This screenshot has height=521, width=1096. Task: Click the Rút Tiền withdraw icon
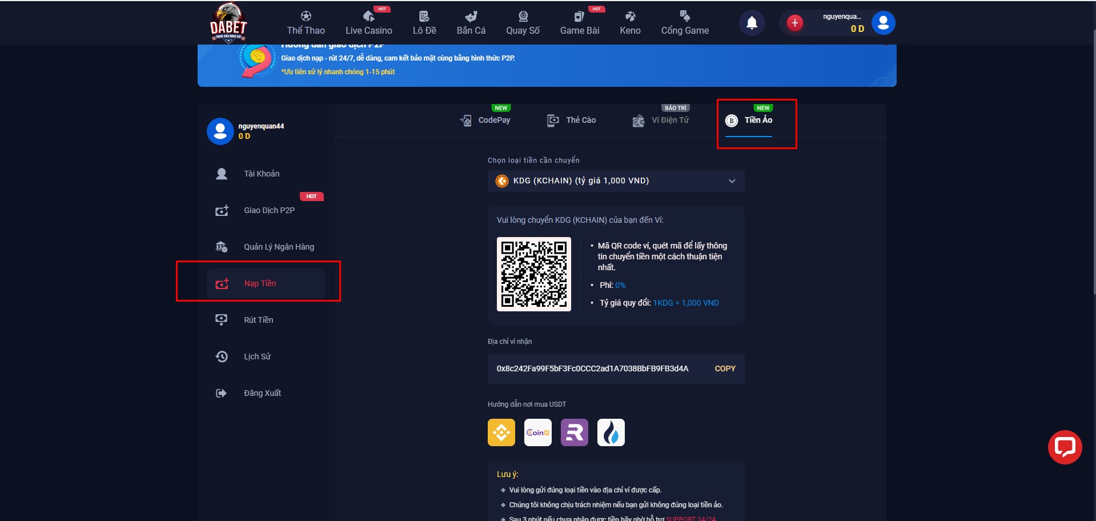222,320
